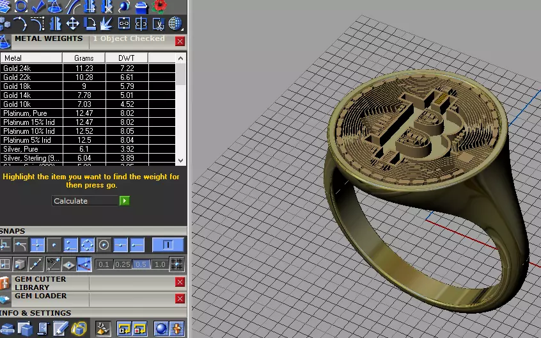The image size is (541, 338).
Task: Click the Split broken-link tool
Action: 141,24
